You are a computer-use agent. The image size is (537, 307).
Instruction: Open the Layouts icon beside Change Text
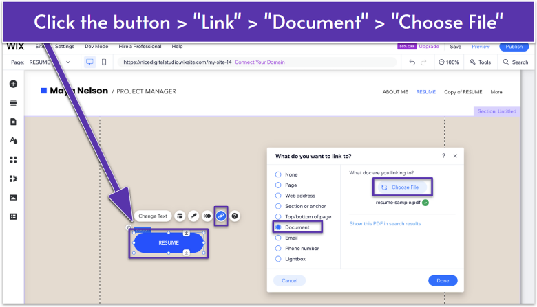point(180,216)
